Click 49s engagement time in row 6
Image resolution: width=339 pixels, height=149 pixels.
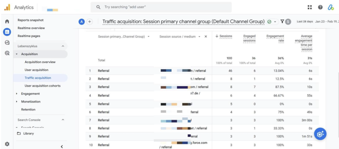point(310,112)
